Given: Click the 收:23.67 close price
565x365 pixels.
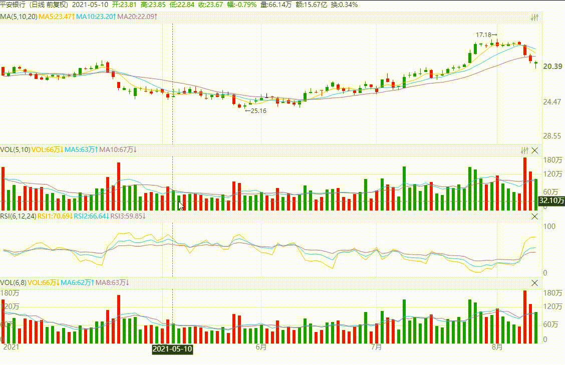Looking at the screenshot, I should 210,4.
